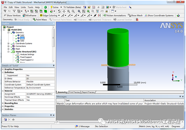This screenshot has width=186, height=130.
Task: Expand the Mesh tree node
Action: (x=8, y=49)
